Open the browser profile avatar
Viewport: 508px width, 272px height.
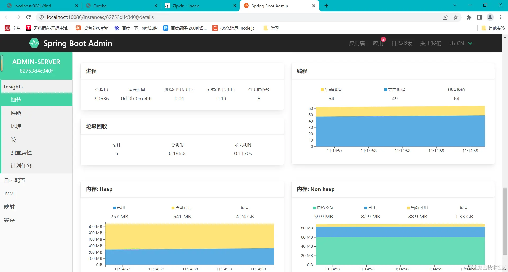[x=490, y=17]
